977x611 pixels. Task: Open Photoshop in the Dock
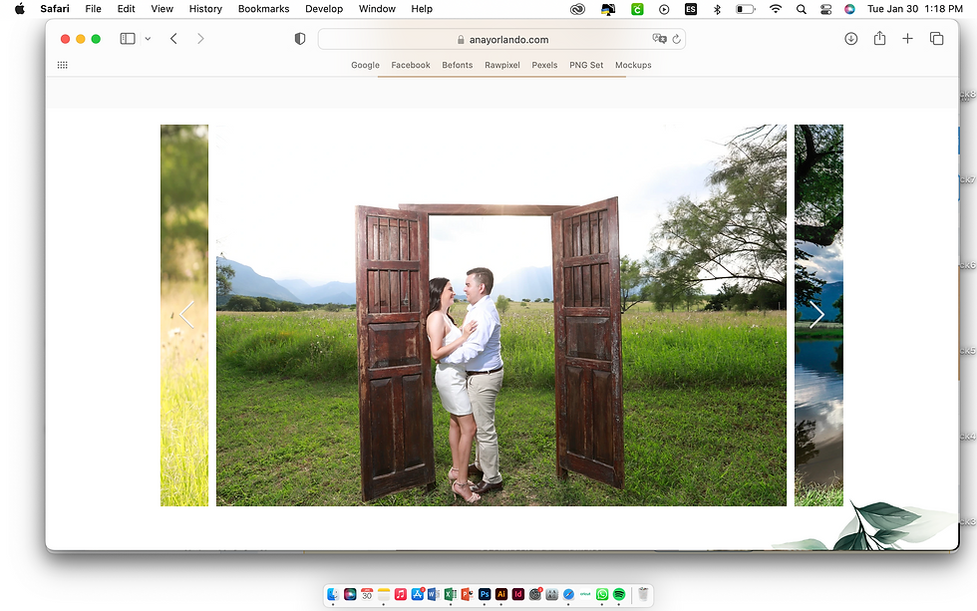[x=485, y=594]
